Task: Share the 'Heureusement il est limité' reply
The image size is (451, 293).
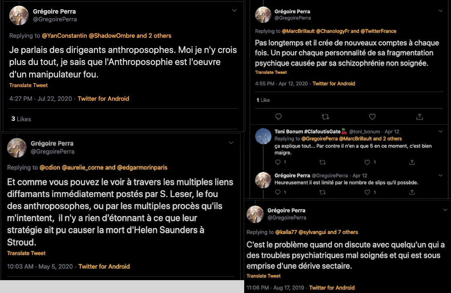Action: click(x=412, y=192)
